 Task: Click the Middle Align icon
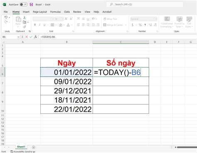tap(83, 19)
